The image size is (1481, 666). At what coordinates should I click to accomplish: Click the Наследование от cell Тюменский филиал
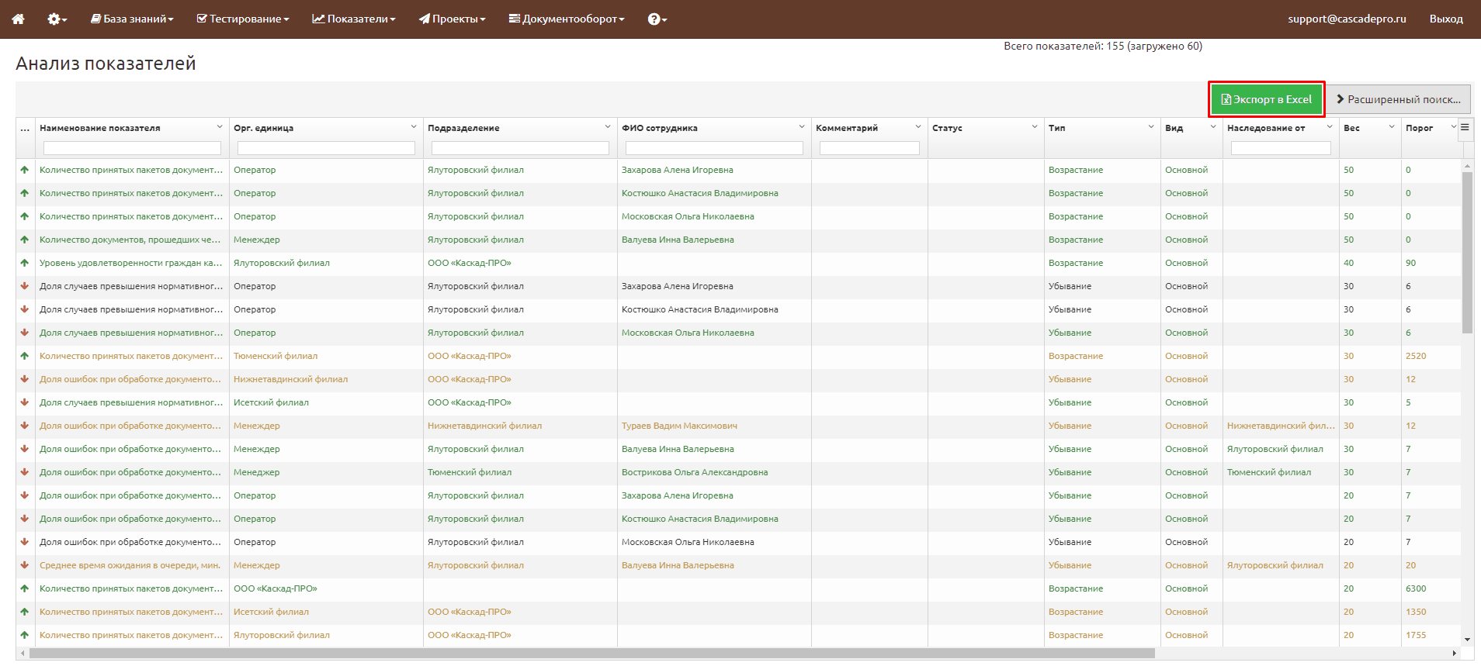1281,472
